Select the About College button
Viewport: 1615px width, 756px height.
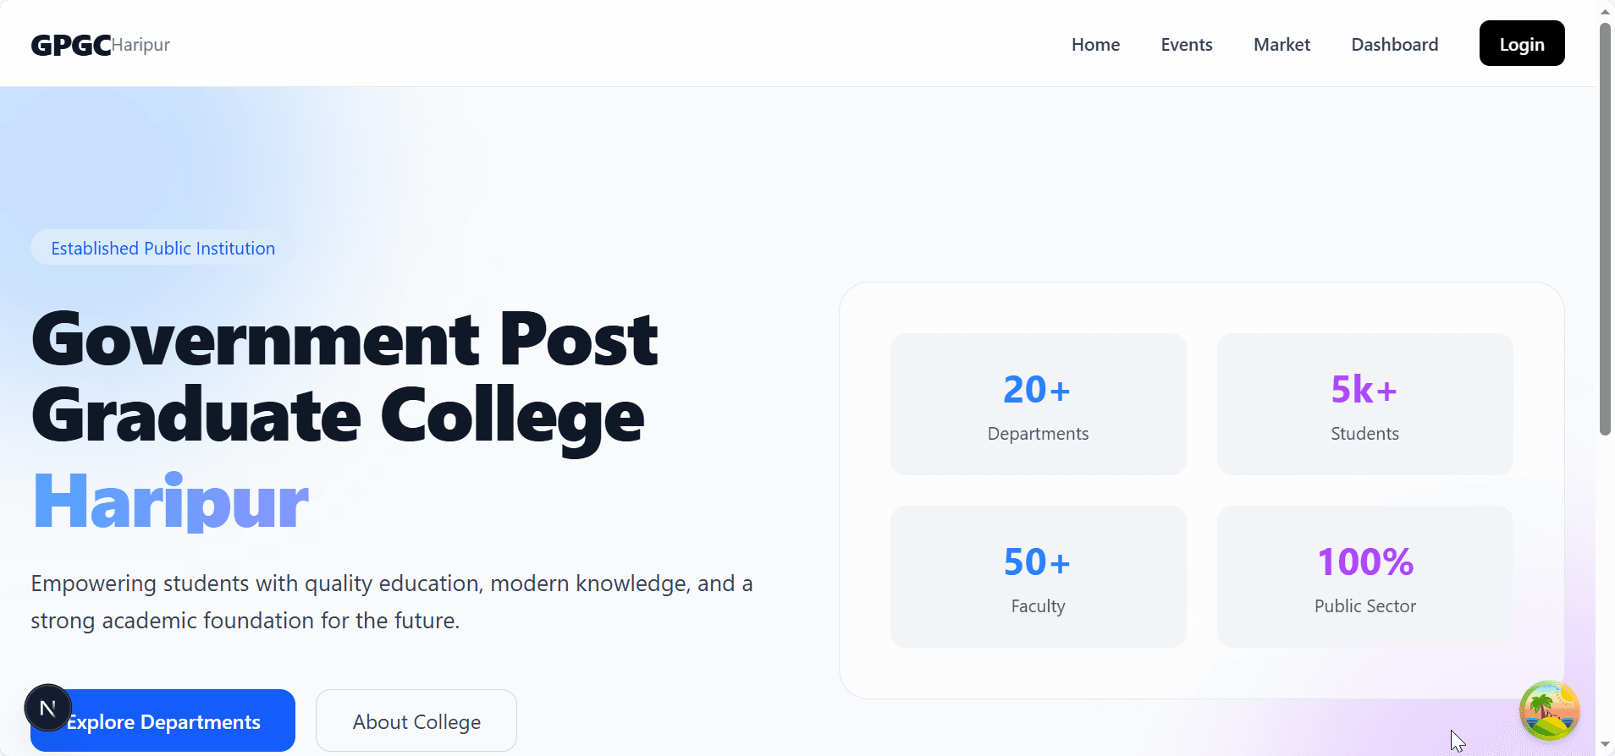coord(416,720)
